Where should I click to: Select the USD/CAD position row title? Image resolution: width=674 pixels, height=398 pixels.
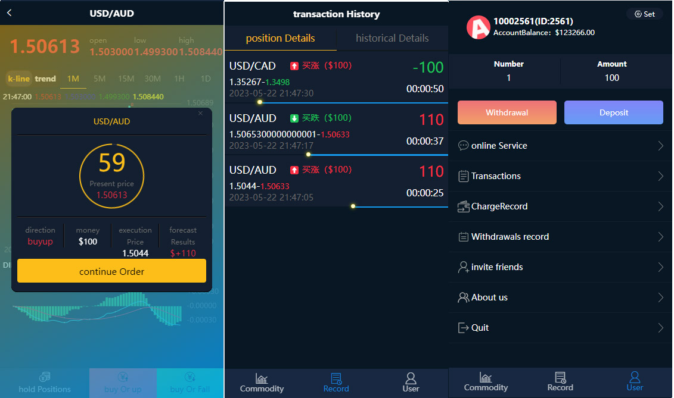pos(252,65)
